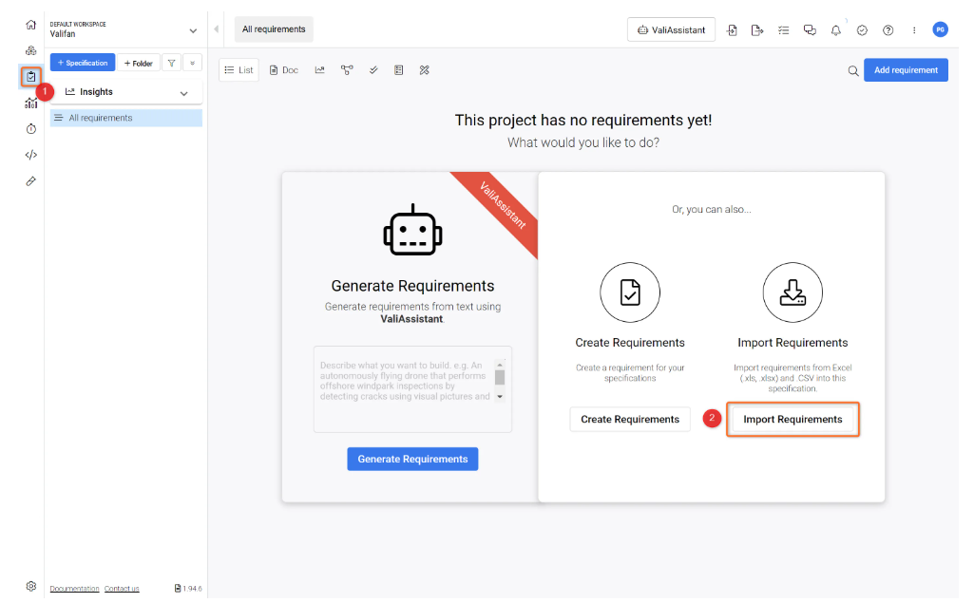The width and height of the screenshot is (974, 603).
Task: Open the help question mark icon
Action: click(888, 29)
